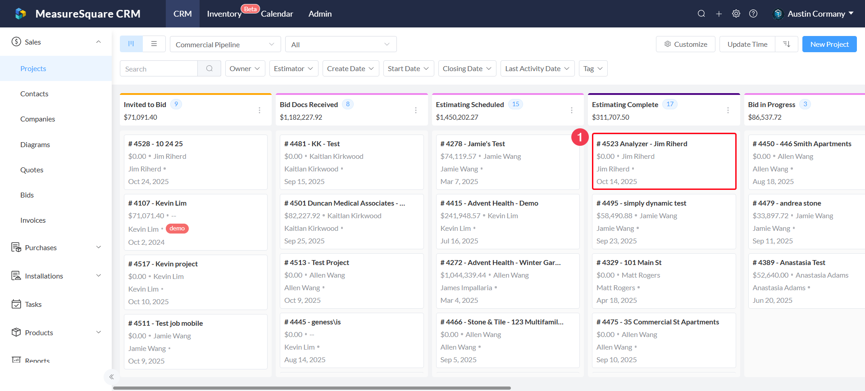Click the Customize button

686,44
